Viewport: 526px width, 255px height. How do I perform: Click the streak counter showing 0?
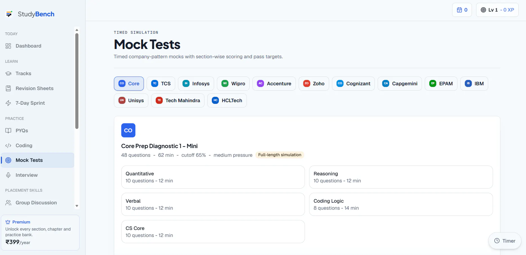click(462, 10)
